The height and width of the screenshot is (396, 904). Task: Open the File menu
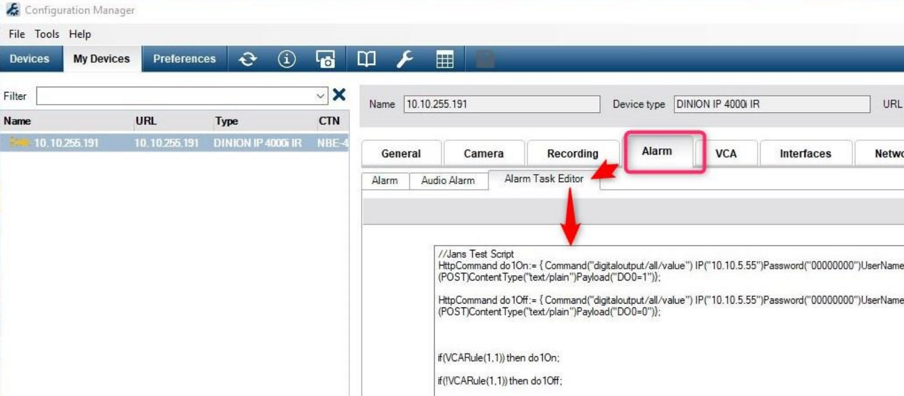(x=17, y=34)
